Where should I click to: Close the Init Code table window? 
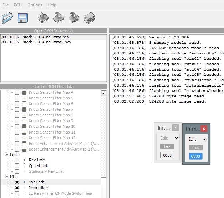pos(175,128)
